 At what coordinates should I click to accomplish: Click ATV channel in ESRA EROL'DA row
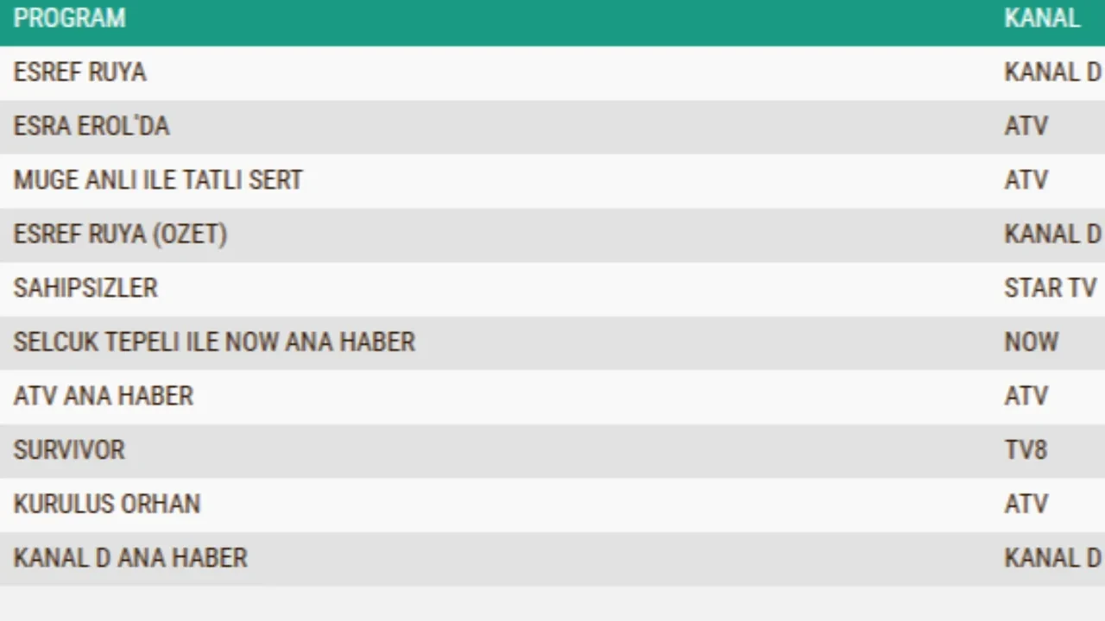pyautogui.click(x=1026, y=126)
